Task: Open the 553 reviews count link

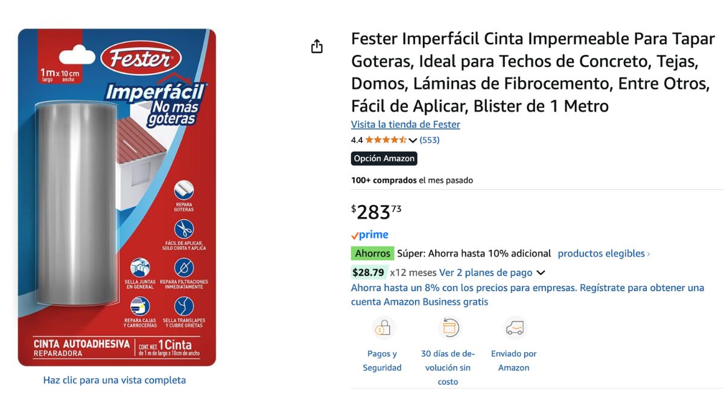Action: click(430, 140)
